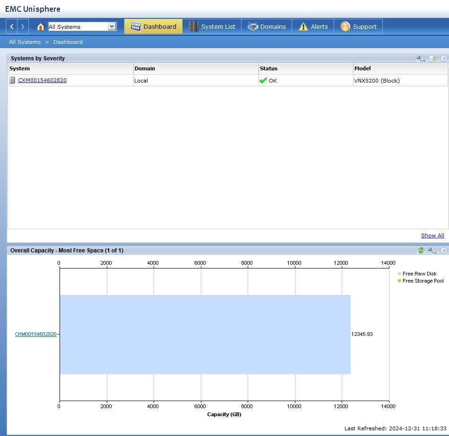The image size is (449, 436).
Task: Click the Domains globe icon
Action: tap(253, 26)
